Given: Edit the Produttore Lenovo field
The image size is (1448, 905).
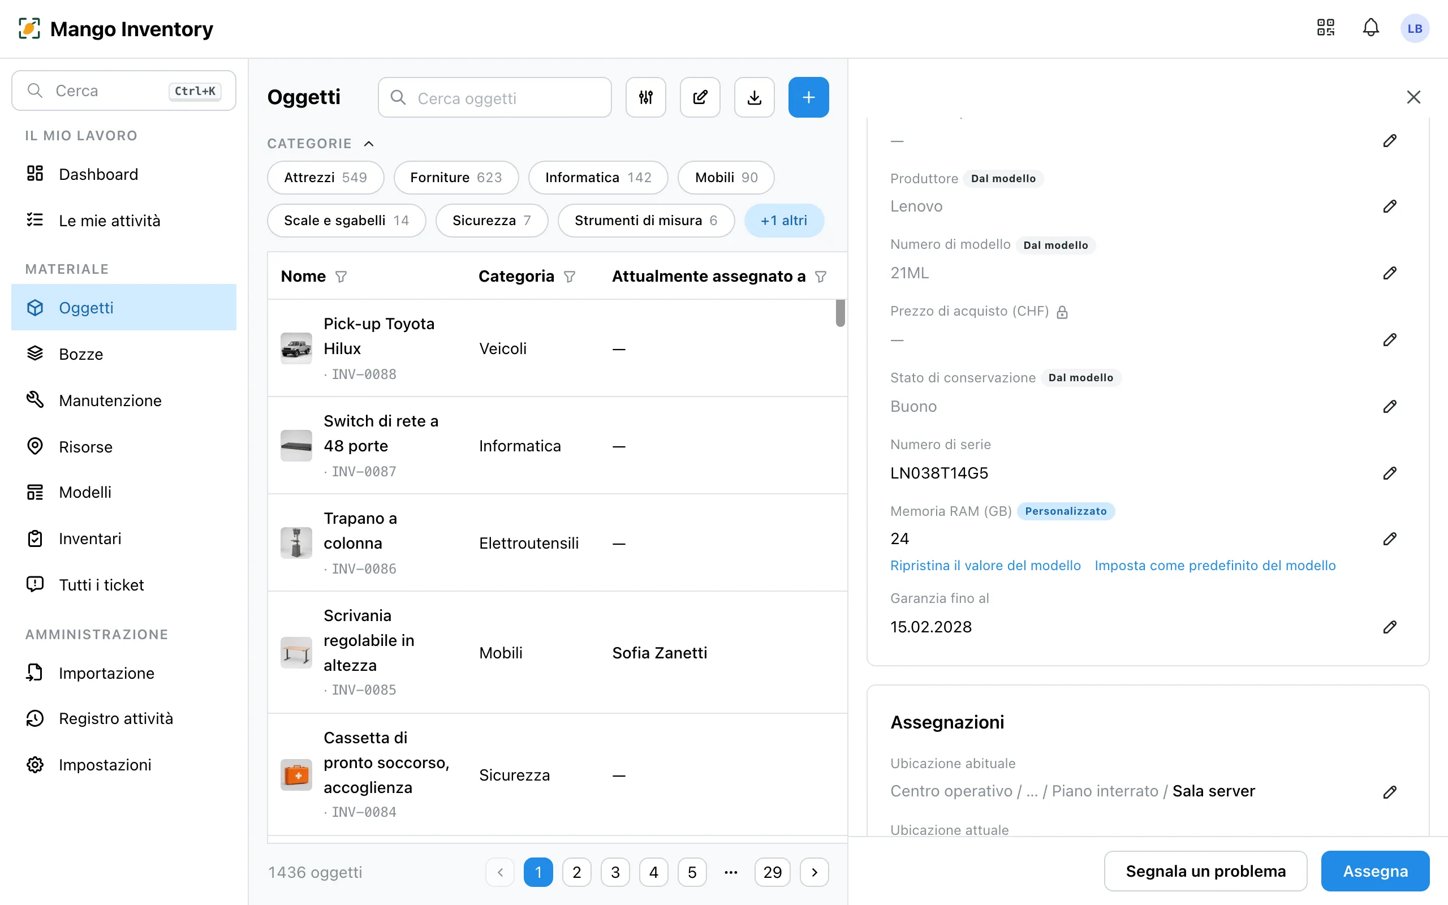Looking at the screenshot, I should (1389, 206).
